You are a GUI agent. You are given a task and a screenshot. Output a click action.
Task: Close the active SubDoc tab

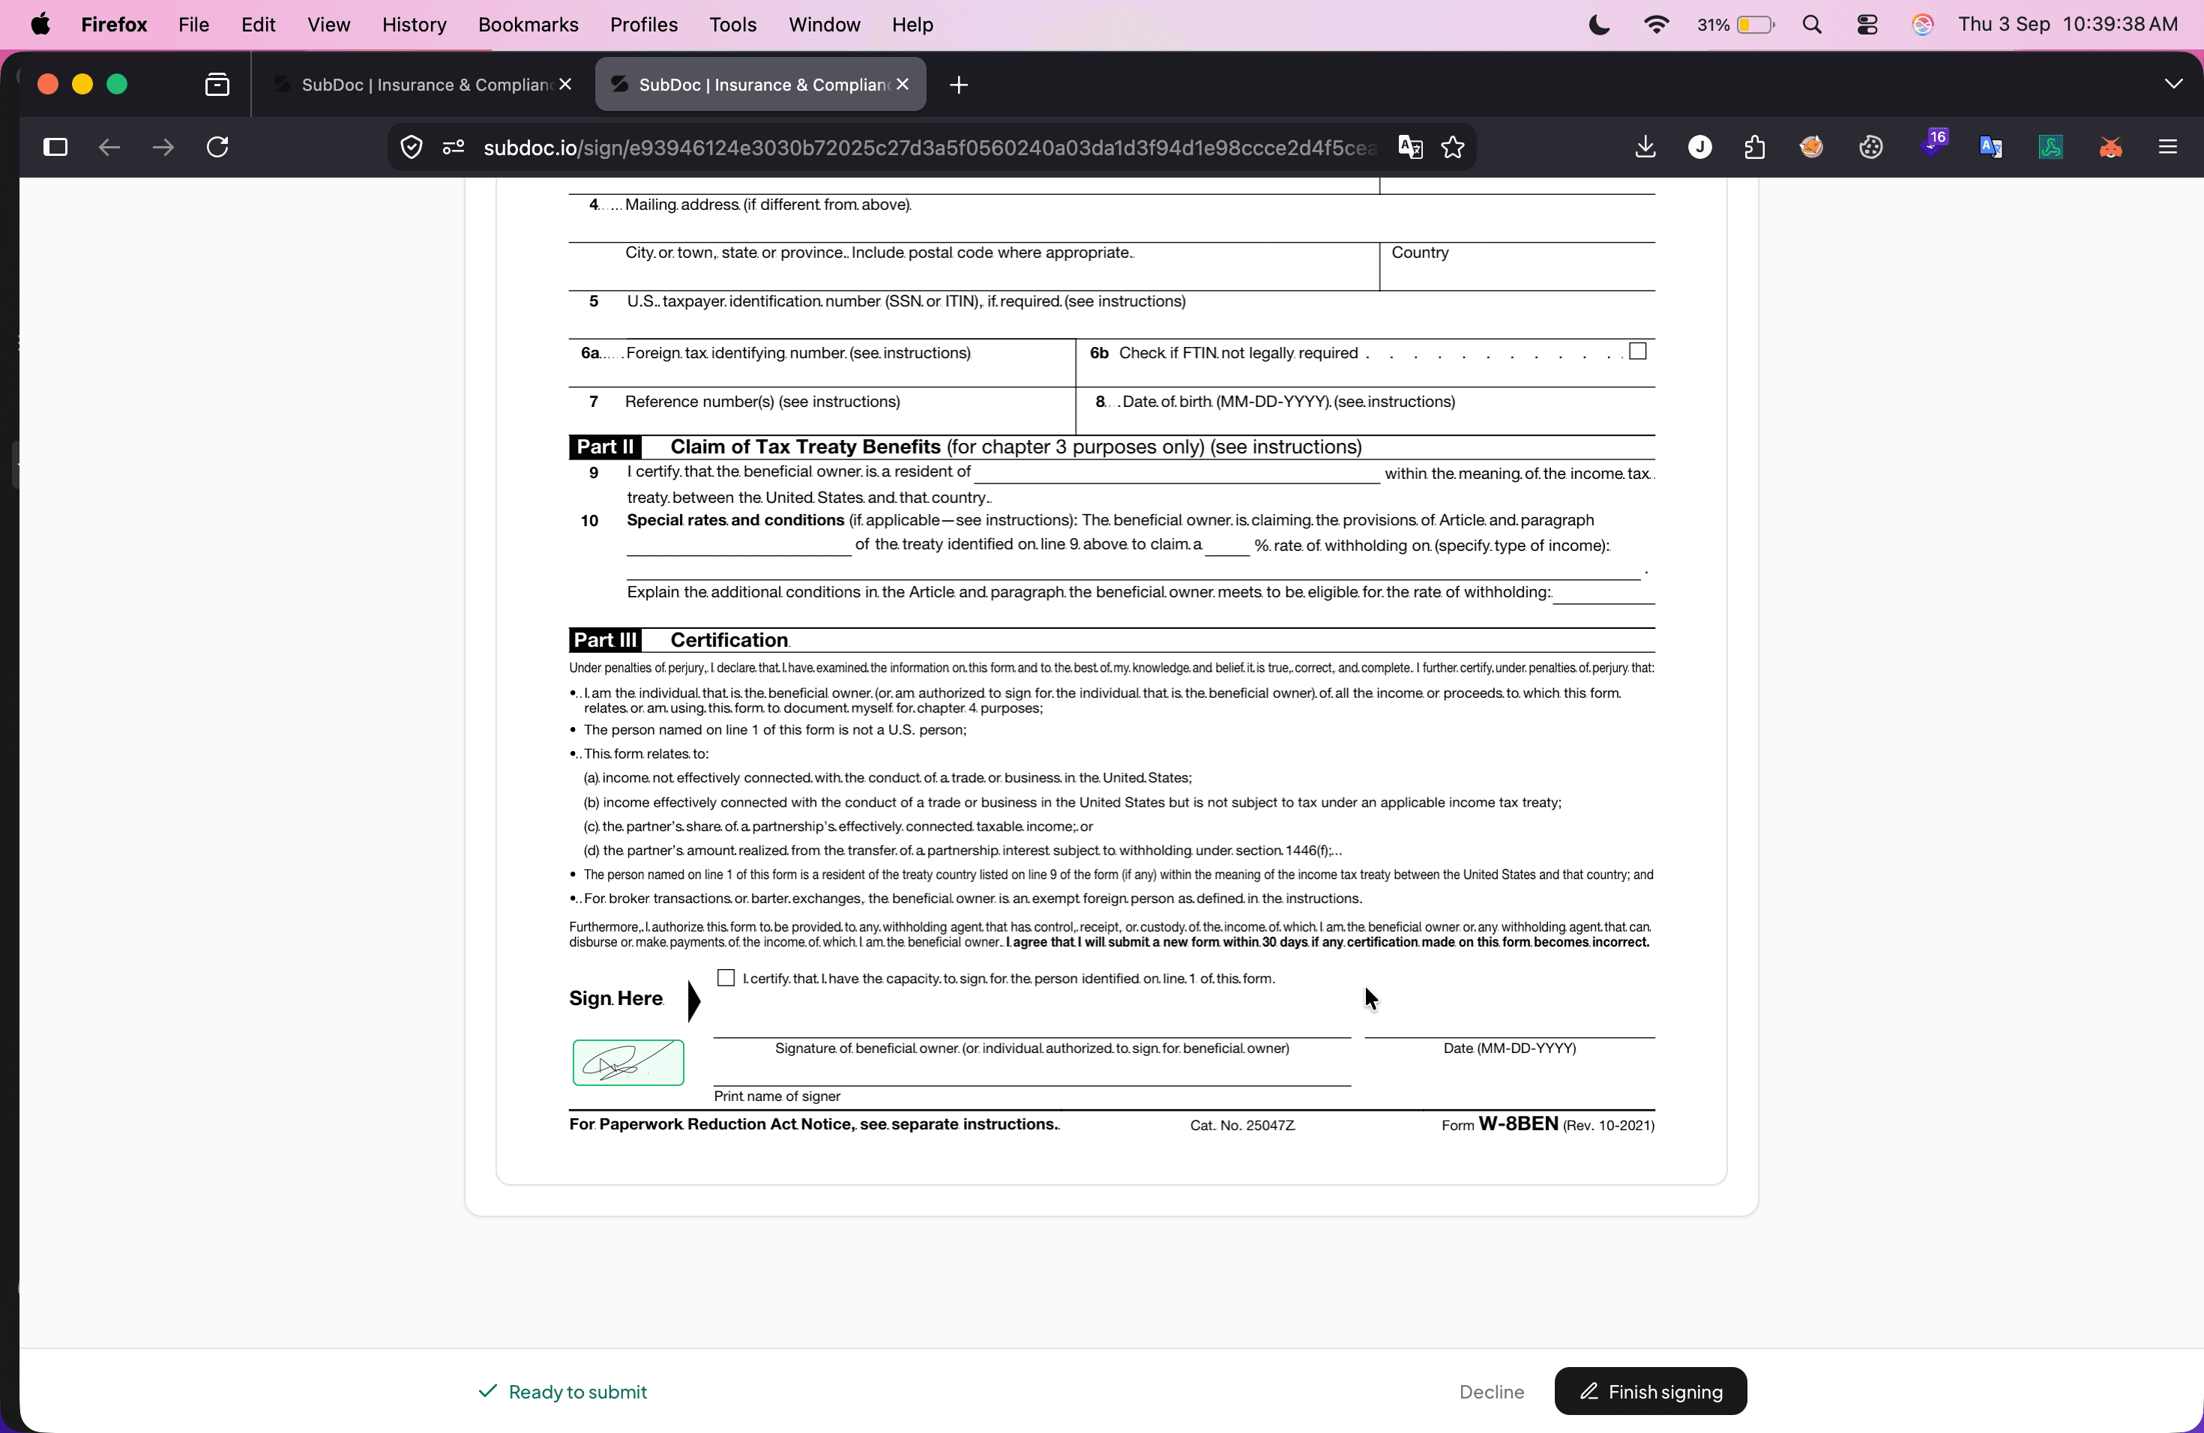point(903,84)
